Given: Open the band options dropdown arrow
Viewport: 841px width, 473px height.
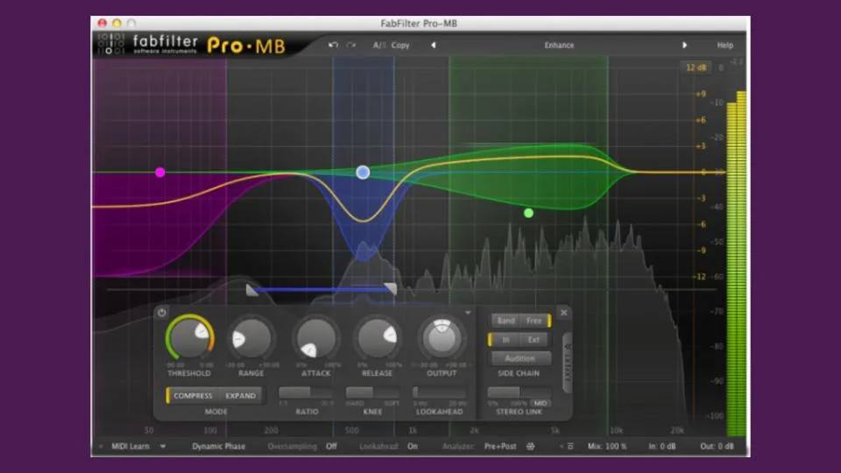Looking at the screenshot, I should [468, 313].
